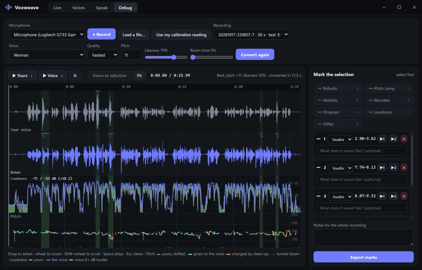Click Load a file button
The image size is (422, 270).
tap(134, 35)
